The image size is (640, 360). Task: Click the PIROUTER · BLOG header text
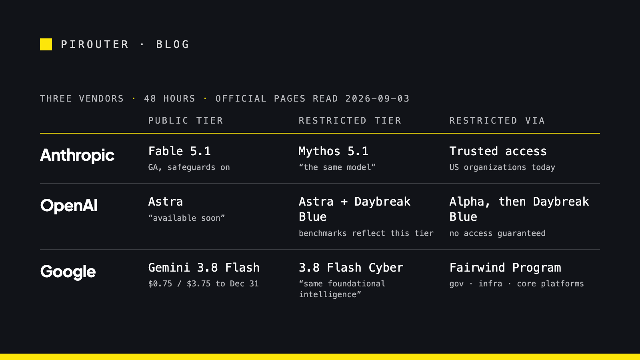click(125, 44)
